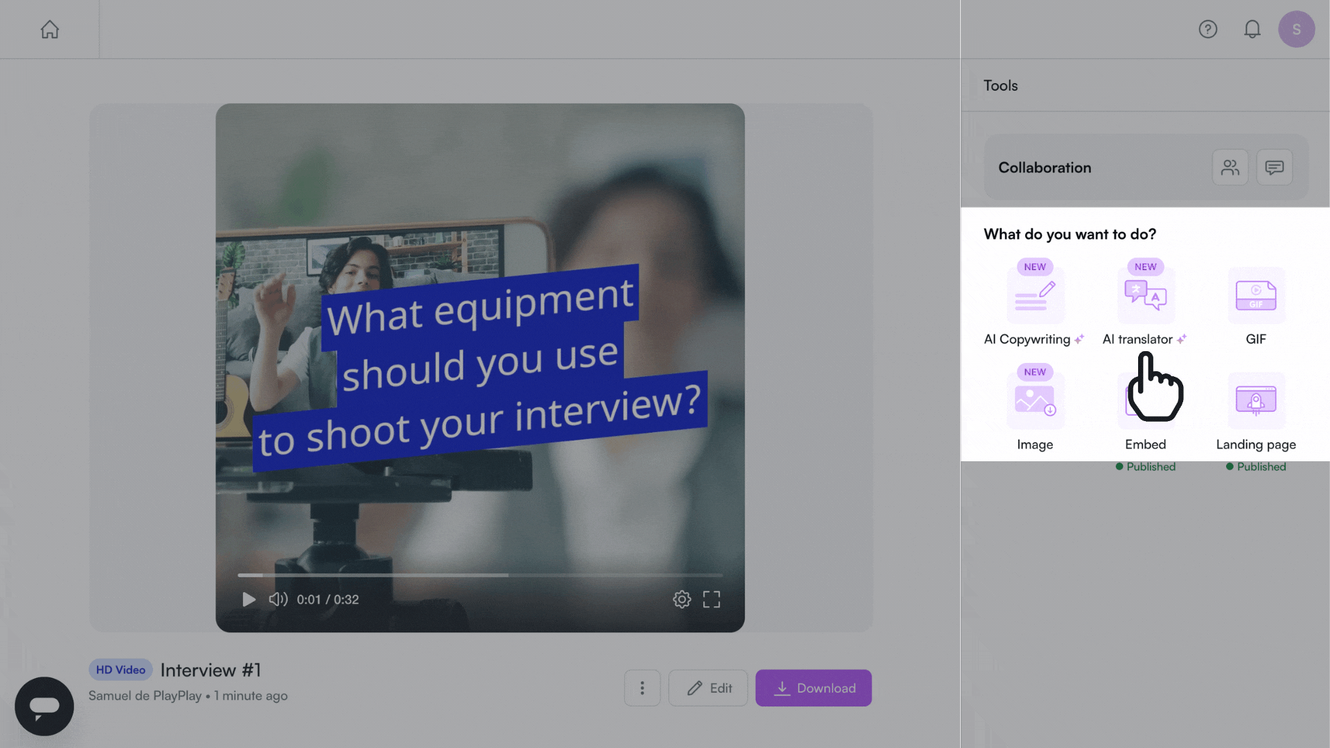Open Collaboration people icon

coord(1230,167)
